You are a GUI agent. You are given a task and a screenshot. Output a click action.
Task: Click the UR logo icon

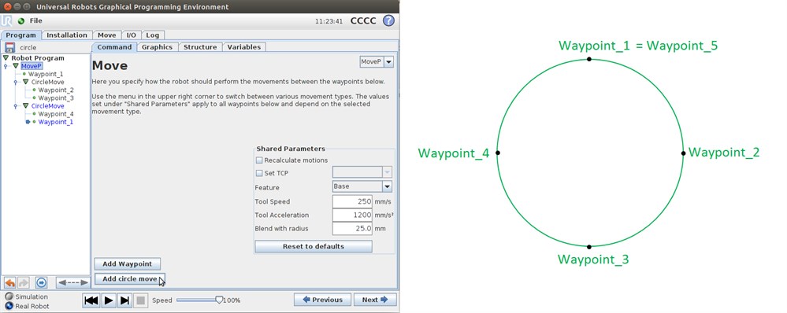click(x=7, y=20)
